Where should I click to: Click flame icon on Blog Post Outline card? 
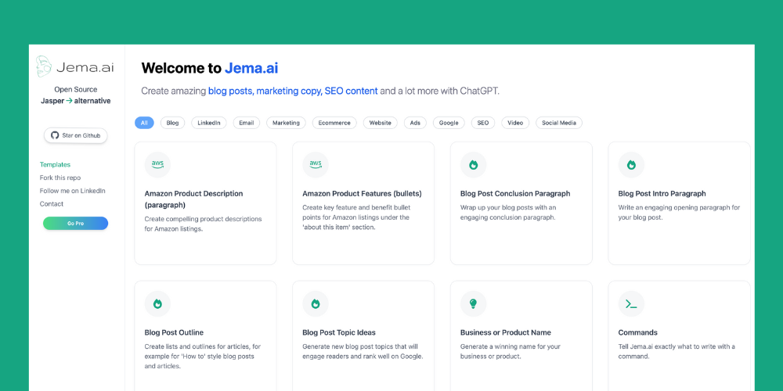coord(157,303)
